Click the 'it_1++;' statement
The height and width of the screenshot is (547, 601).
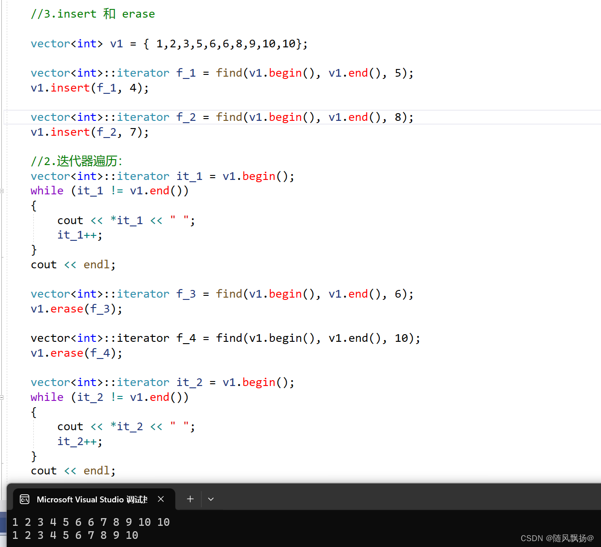(x=80, y=235)
